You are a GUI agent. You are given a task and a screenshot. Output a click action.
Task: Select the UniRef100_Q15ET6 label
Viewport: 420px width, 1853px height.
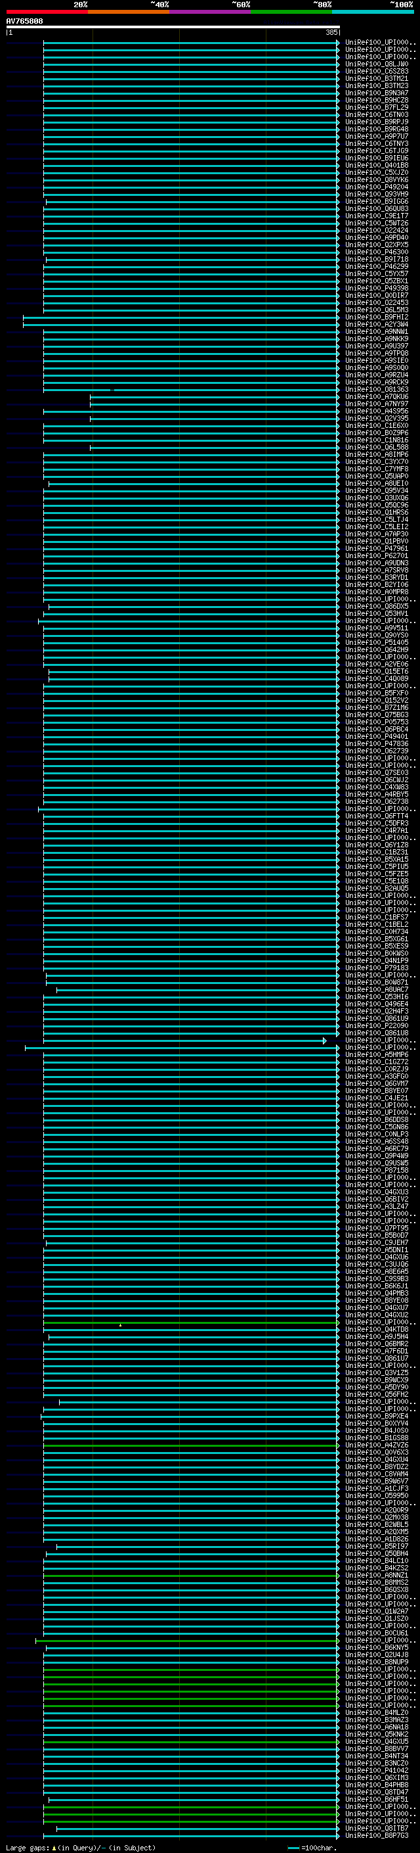point(376,671)
